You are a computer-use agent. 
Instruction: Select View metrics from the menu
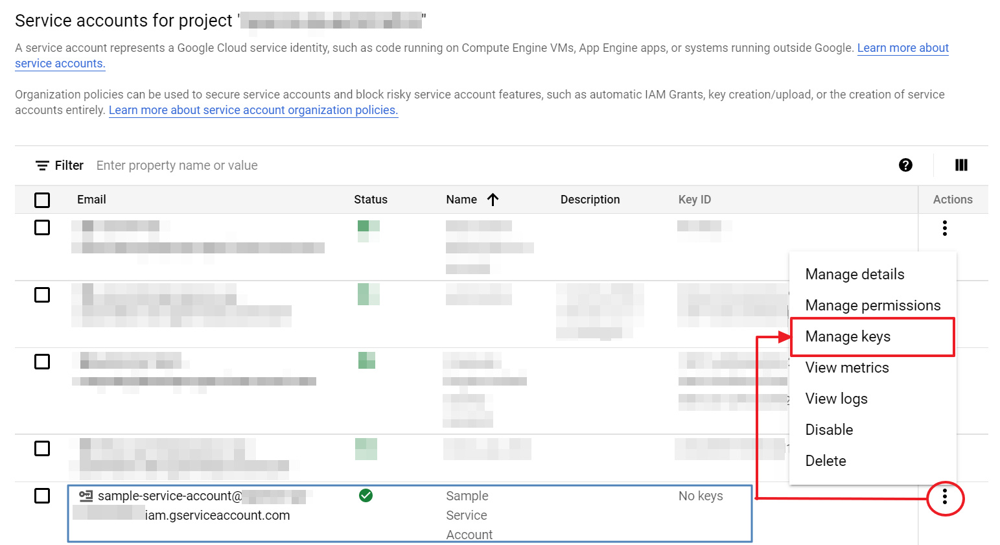[846, 367]
